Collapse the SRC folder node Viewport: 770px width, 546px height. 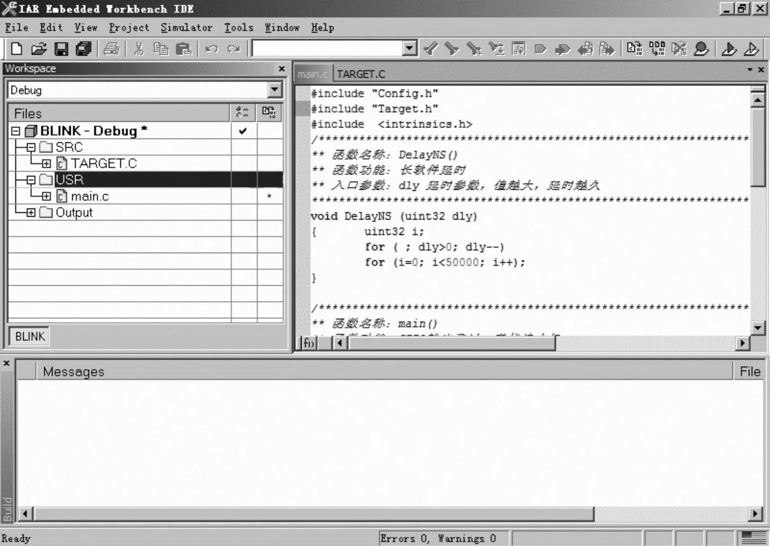[x=31, y=147]
